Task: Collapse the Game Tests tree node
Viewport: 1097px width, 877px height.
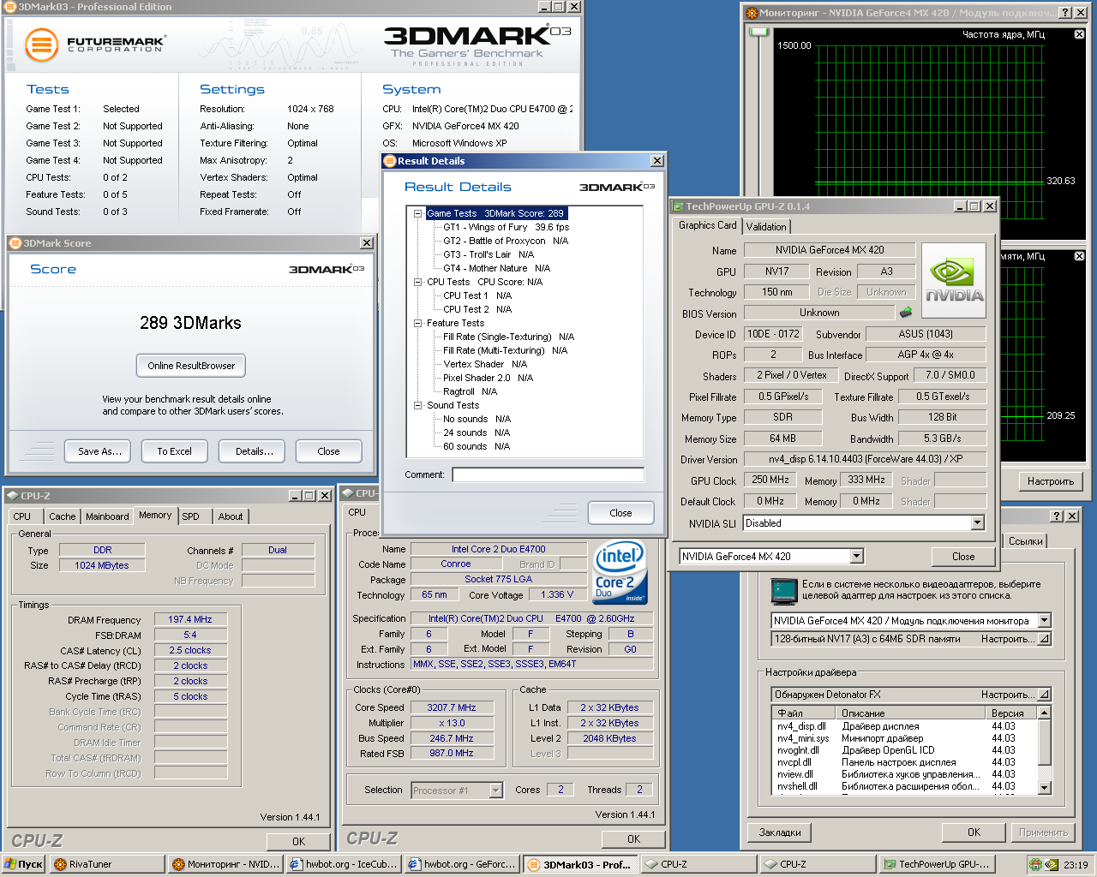Action: (418, 213)
